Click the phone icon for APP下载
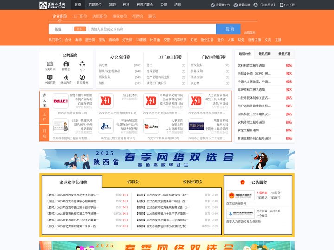 click(x=281, y=5)
